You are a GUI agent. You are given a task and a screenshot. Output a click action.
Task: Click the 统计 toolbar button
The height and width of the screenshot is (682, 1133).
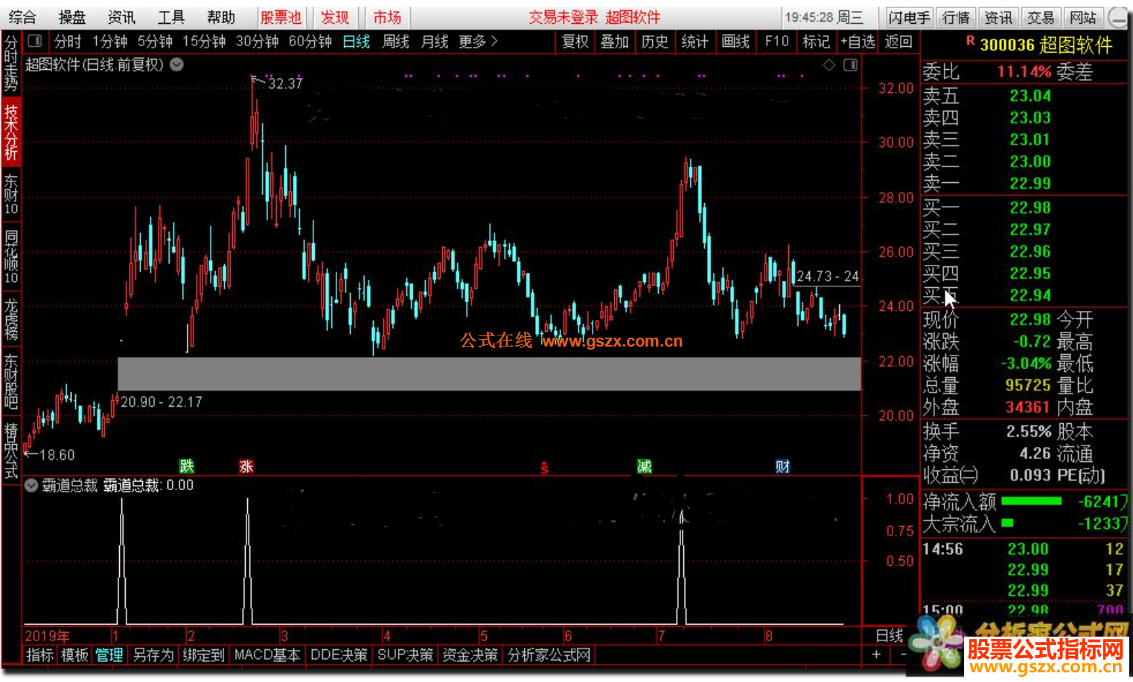pos(695,42)
